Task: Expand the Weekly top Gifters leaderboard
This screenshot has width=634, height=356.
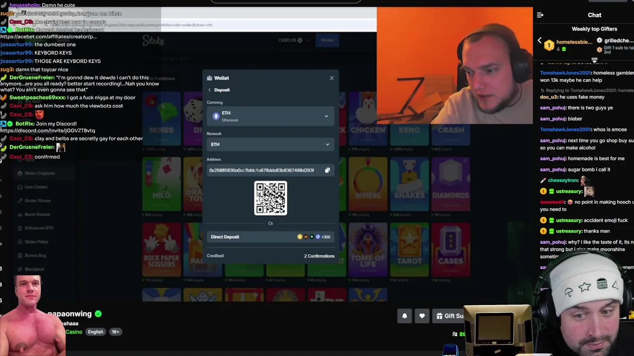Action: pyautogui.click(x=594, y=60)
